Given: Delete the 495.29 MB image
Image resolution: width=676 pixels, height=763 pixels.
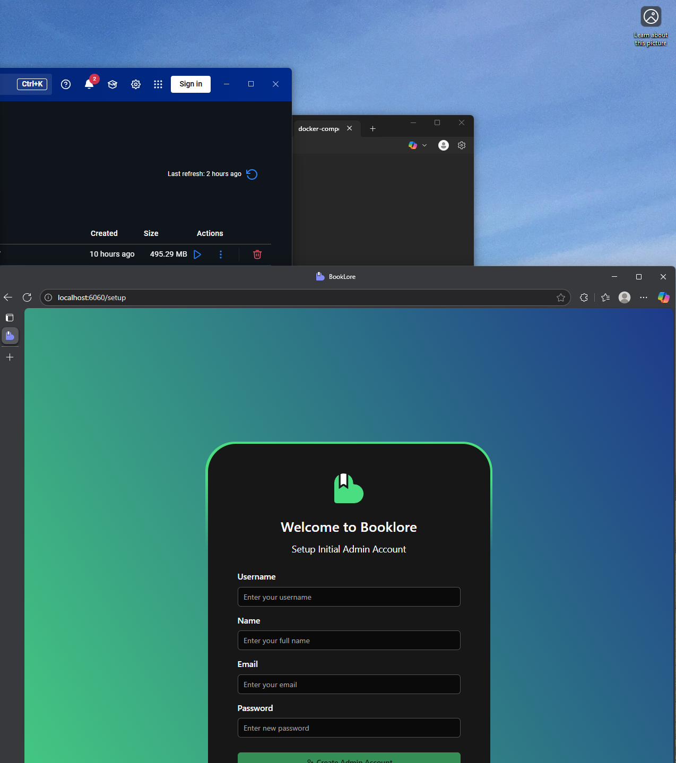Looking at the screenshot, I should point(257,255).
